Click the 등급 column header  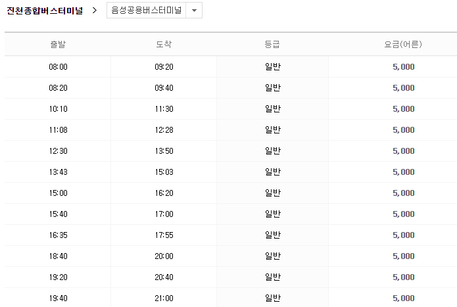click(272, 44)
